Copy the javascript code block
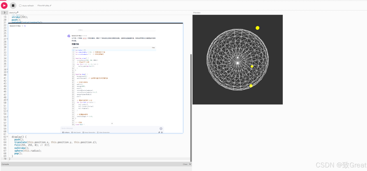 153,47
